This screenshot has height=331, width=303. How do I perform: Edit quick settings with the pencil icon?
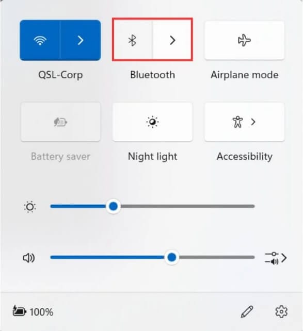coord(247,311)
